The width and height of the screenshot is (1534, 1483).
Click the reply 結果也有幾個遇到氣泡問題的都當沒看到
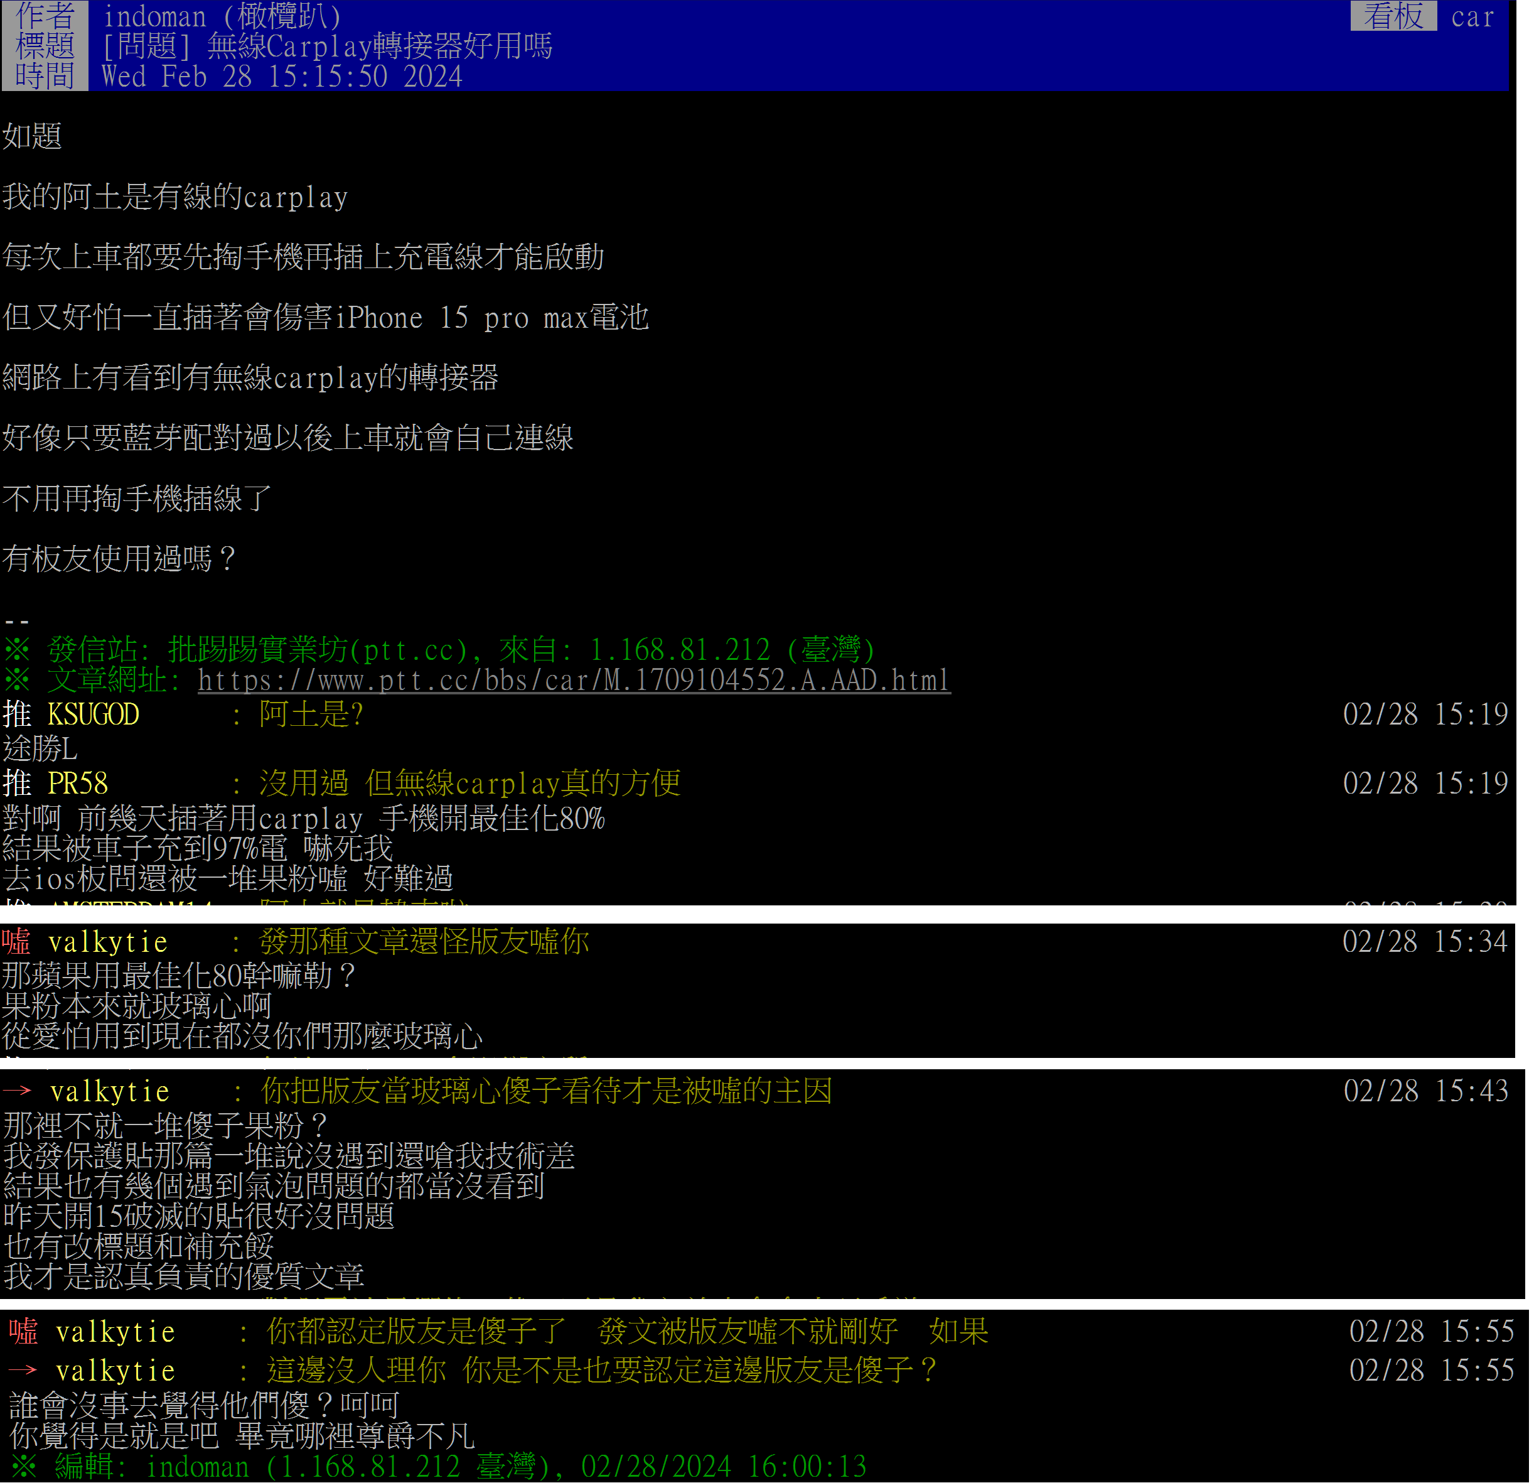(274, 1186)
